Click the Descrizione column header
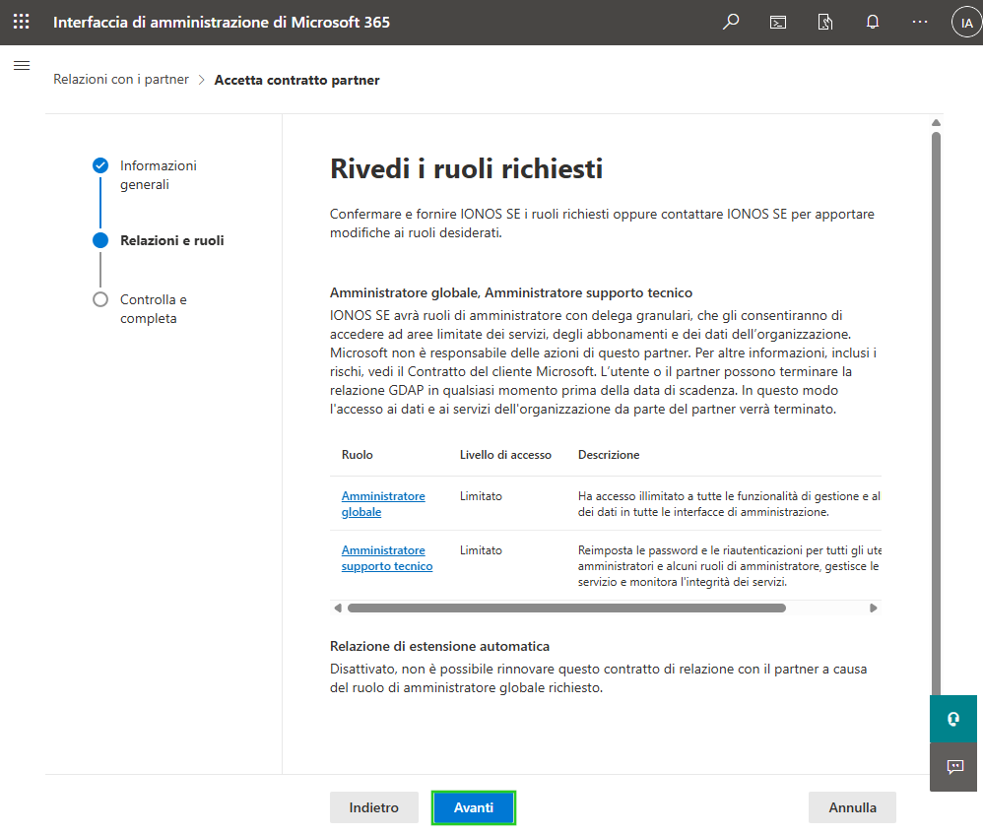 coord(609,455)
